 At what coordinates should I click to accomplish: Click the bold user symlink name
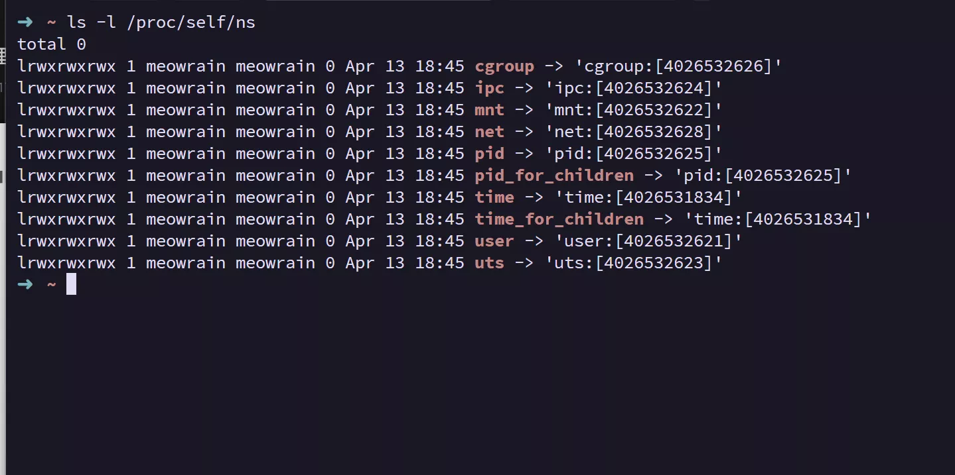[x=494, y=241]
